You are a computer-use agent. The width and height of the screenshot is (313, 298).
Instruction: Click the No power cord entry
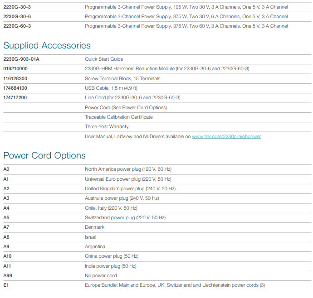pos(101,276)
